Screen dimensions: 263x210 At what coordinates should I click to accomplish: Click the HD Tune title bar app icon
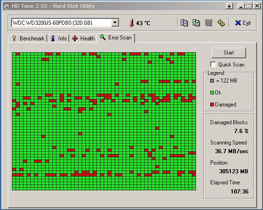tap(7, 6)
